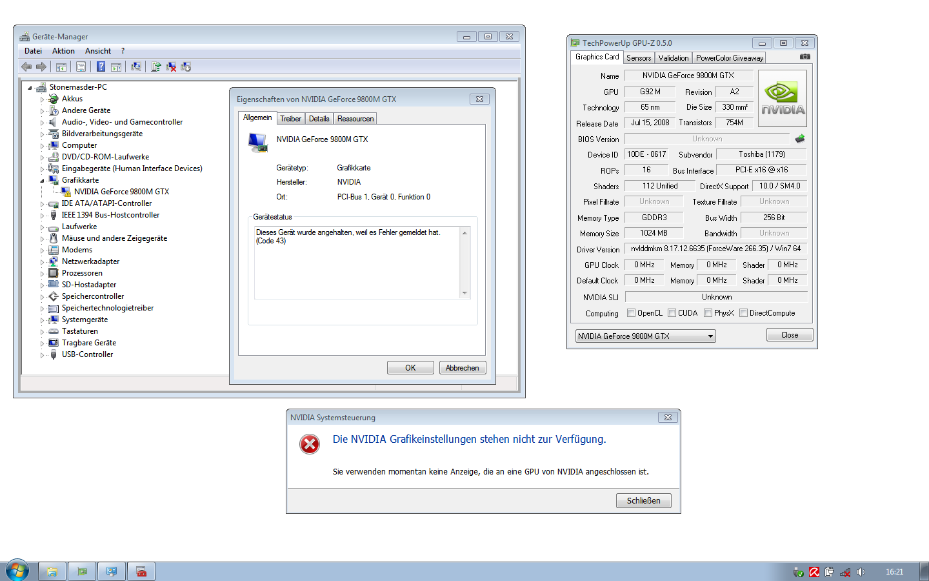Expand the DVD/CD-ROM-Laufwerke tree node

(x=43, y=158)
